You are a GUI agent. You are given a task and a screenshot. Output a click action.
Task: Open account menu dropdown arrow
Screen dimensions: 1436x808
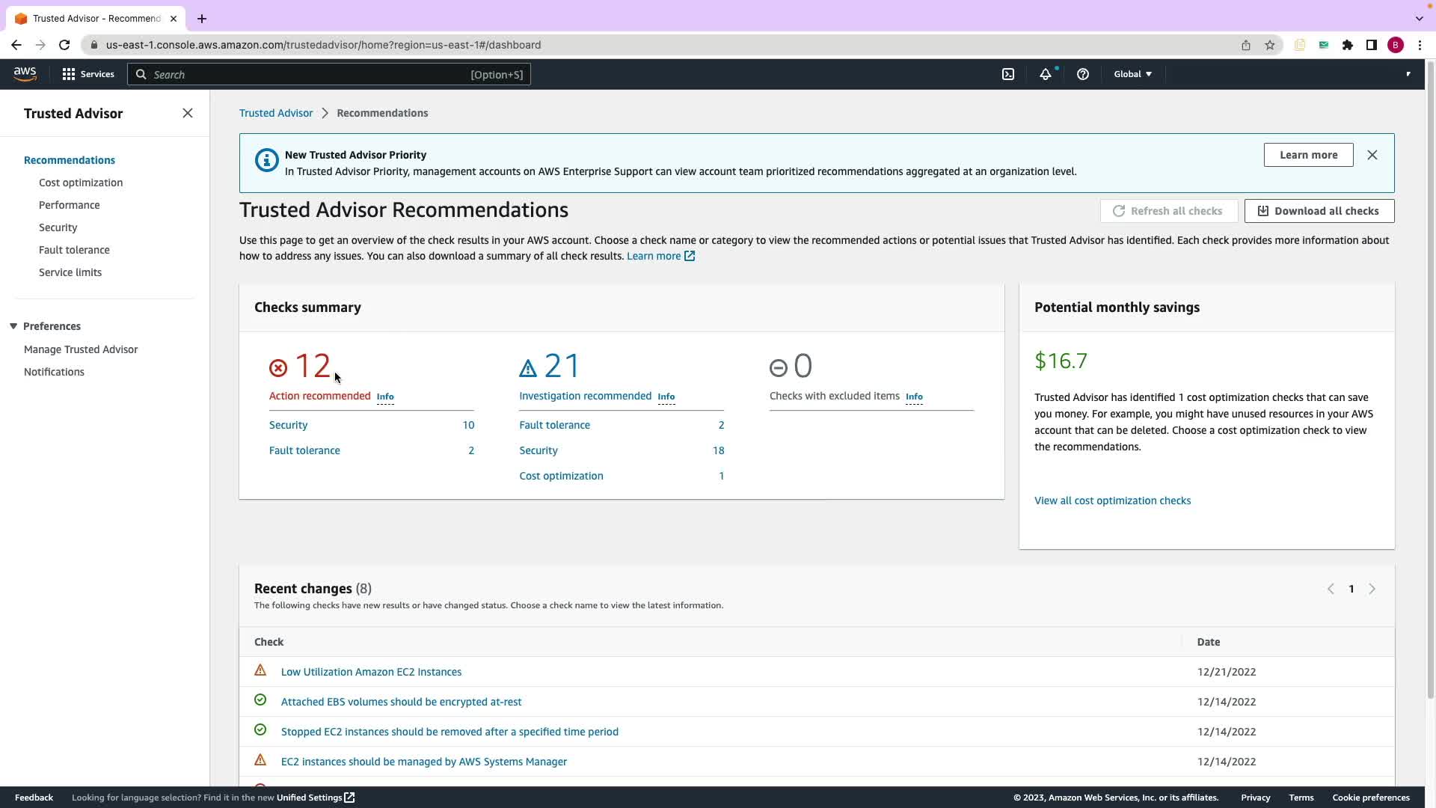1408,74
